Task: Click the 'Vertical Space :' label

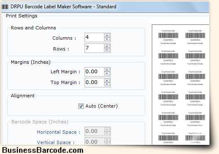Action: point(56,142)
